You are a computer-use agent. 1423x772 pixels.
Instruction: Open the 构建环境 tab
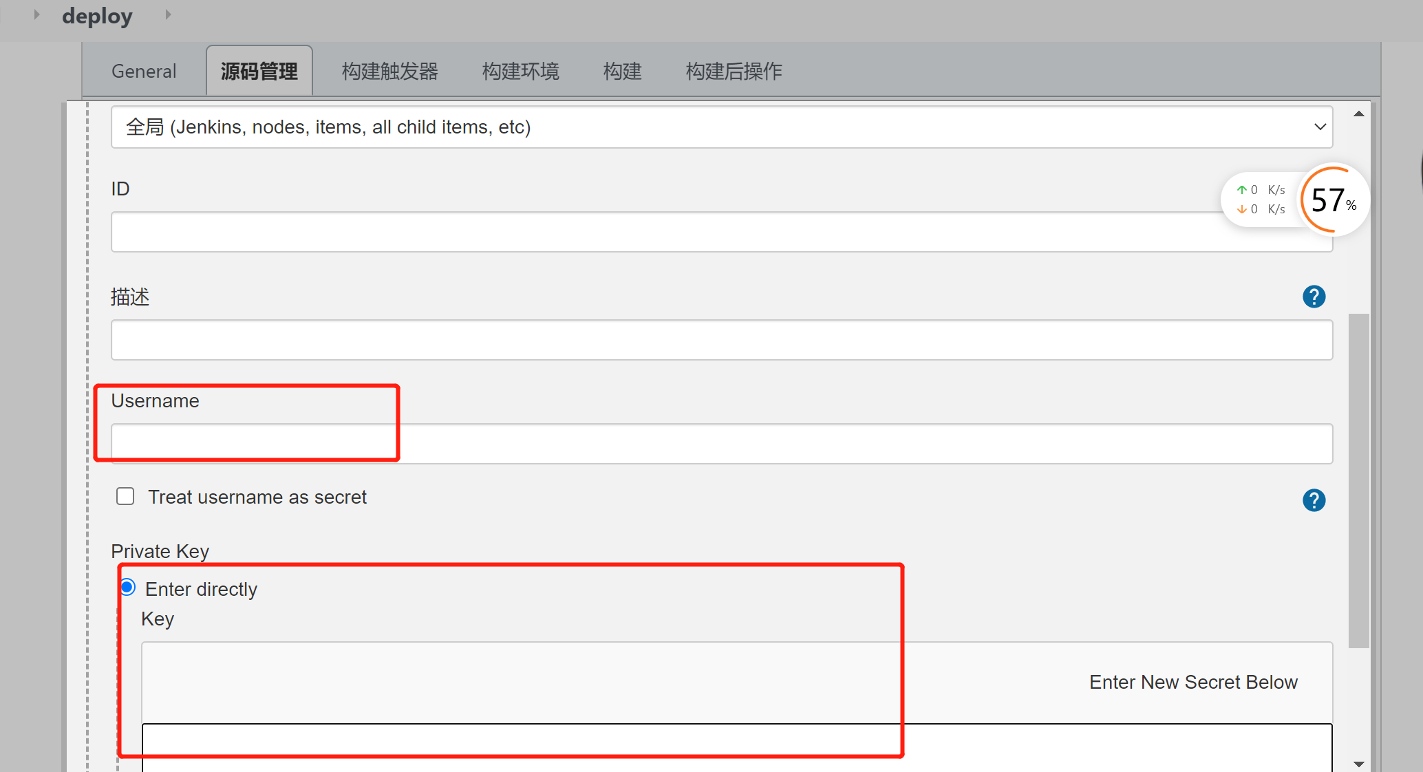[x=521, y=70]
